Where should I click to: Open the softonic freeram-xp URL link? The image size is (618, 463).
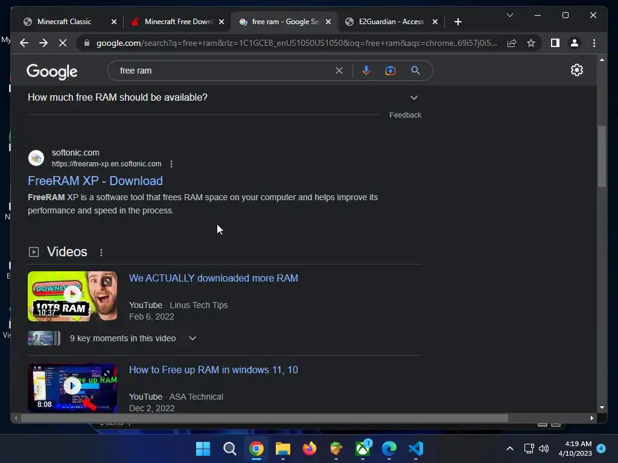pyautogui.click(x=106, y=164)
